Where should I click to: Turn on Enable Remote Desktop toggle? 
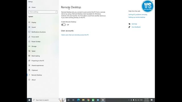(x=63, y=25)
